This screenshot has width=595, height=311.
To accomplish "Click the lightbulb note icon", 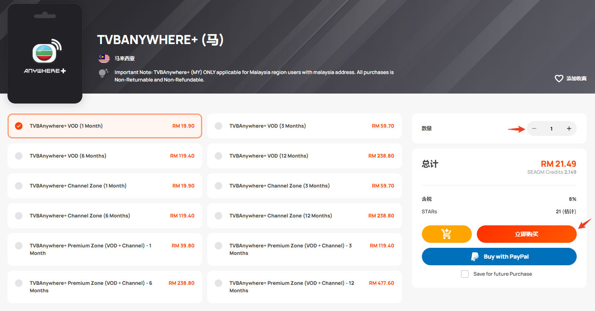I will click(x=103, y=73).
